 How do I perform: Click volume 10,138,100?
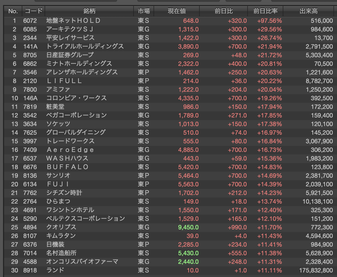317,202
